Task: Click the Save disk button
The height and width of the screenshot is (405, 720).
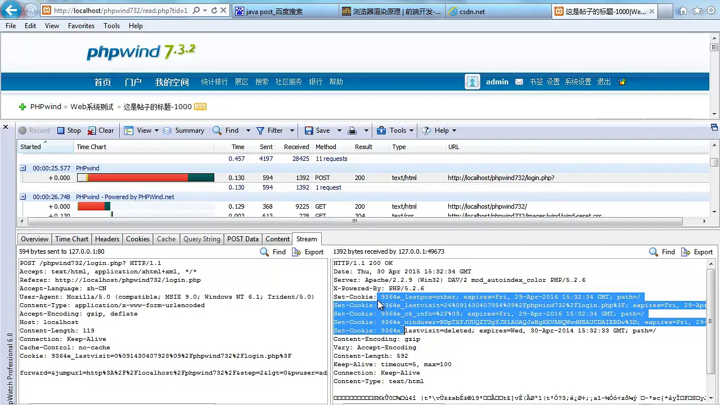Action: (x=317, y=130)
